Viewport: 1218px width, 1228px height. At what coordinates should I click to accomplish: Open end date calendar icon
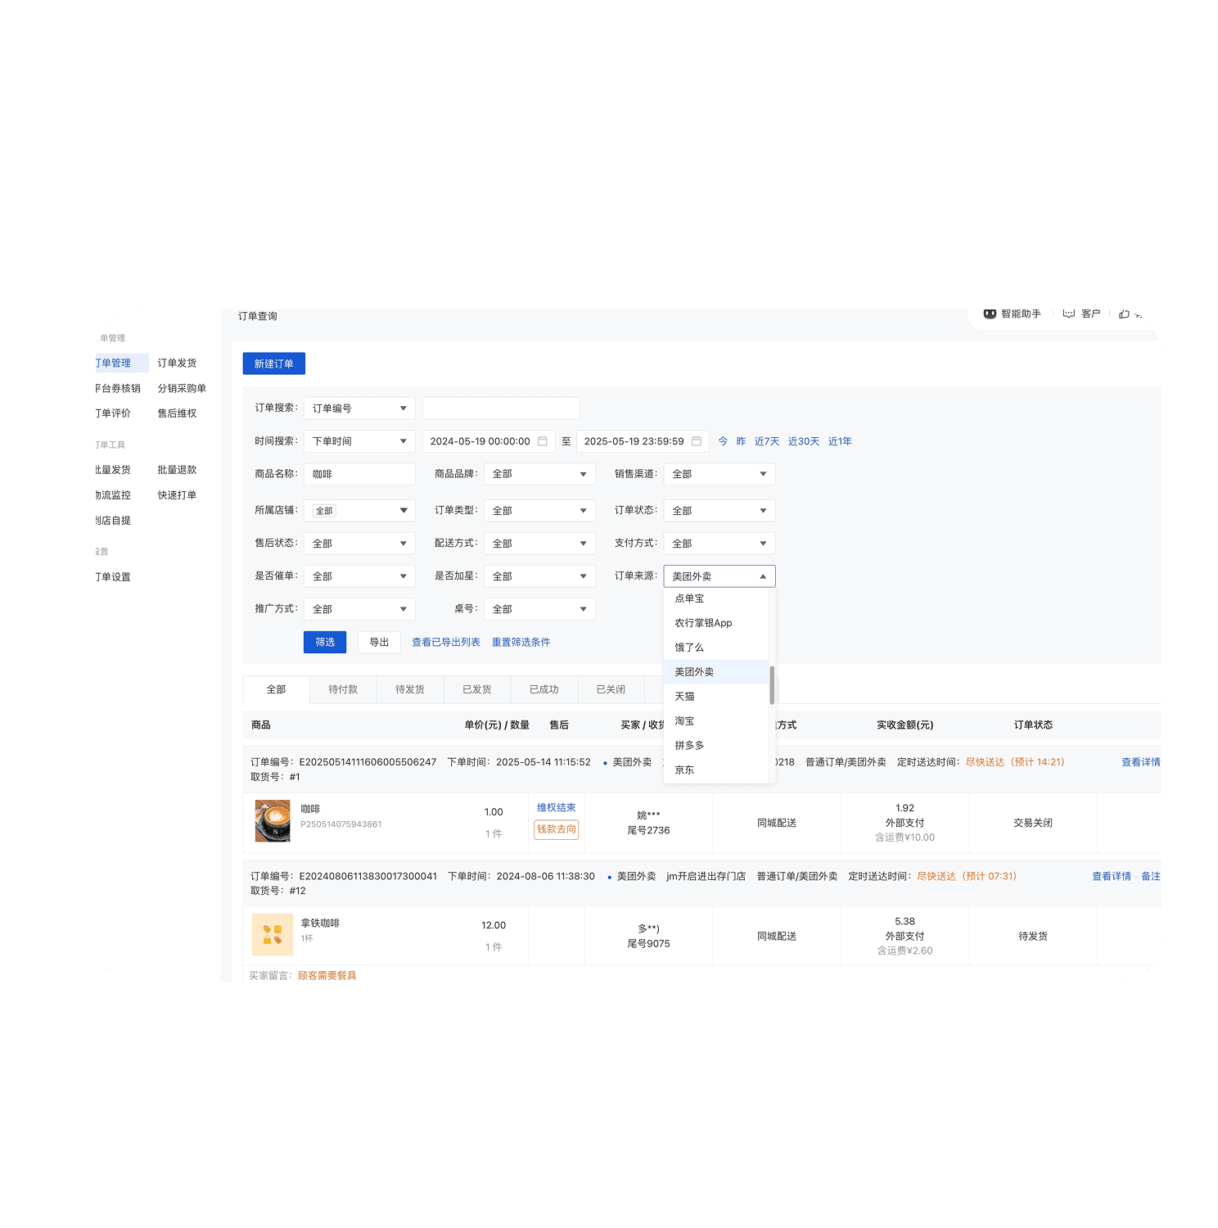tap(696, 441)
